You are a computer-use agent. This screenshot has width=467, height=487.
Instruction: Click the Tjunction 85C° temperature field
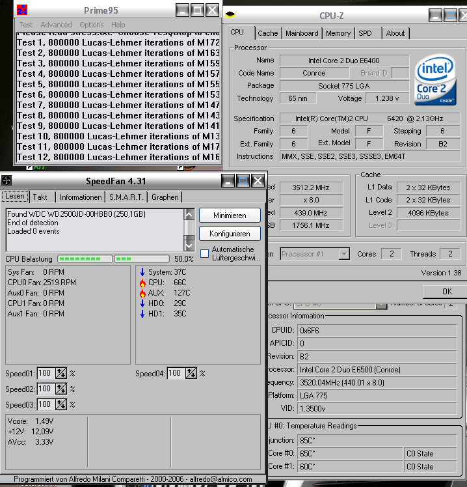tap(377, 440)
